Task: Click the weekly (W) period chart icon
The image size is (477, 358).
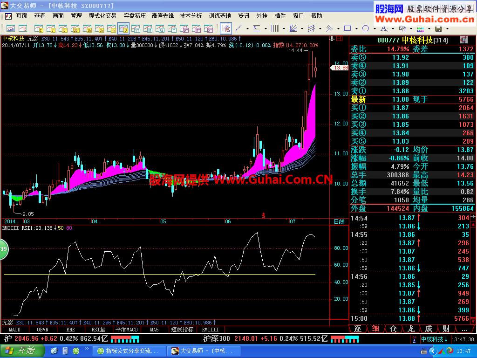Action: 136,28
